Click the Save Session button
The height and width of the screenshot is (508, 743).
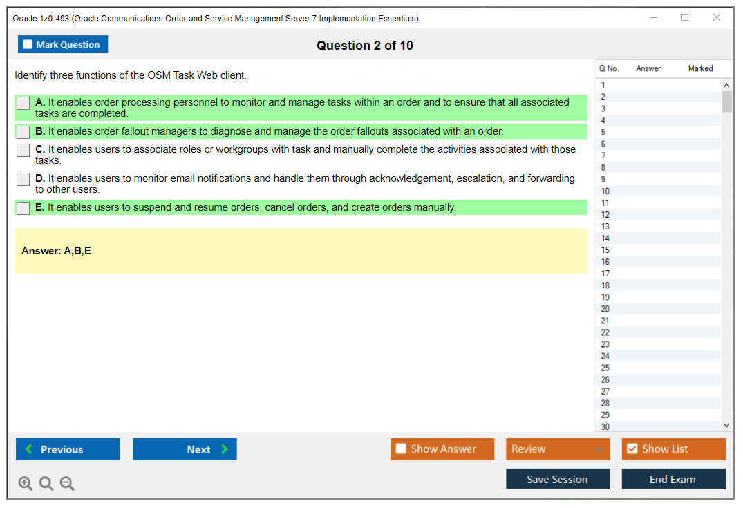pyautogui.click(x=558, y=479)
